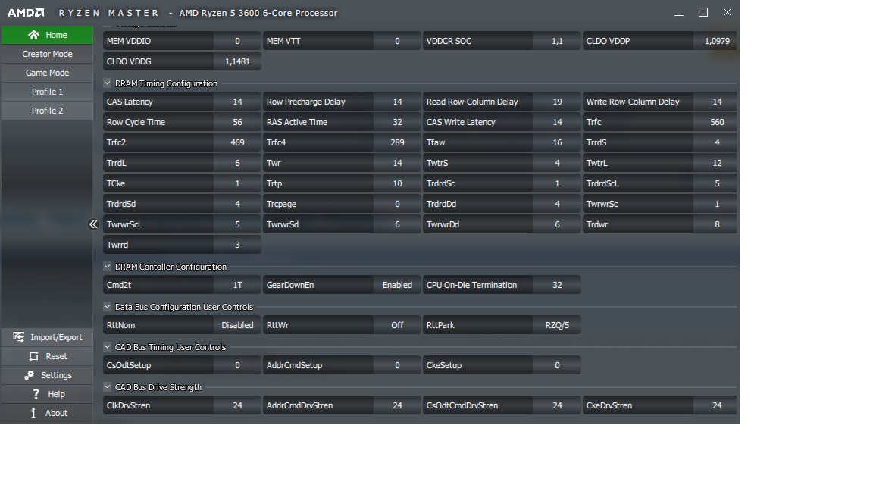The image size is (873, 491).
Task: Click CLDO VDDG value 1,1481
Action: (238, 62)
